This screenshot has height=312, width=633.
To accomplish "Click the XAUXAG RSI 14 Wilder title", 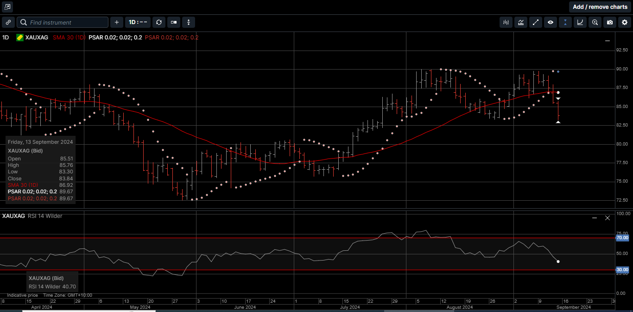I will pyautogui.click(x=32, y=216).
